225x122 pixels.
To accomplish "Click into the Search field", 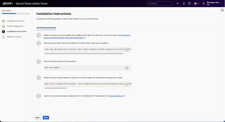I will [160, 4].
